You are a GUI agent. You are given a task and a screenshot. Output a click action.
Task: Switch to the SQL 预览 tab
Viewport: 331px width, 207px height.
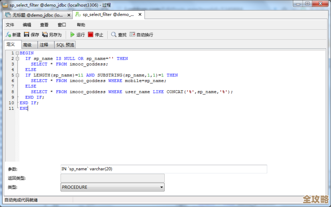[65, 45]
